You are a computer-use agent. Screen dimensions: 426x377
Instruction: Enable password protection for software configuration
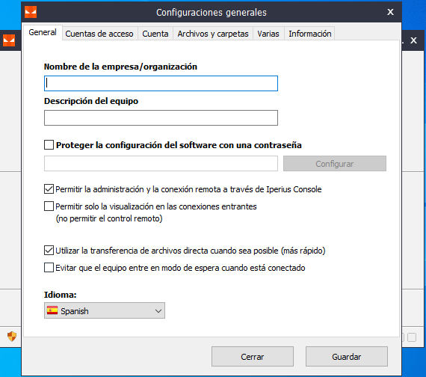[x=49, y=144]
